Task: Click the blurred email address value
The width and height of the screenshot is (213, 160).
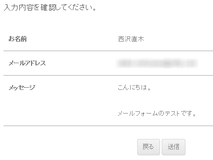Action: click(x=157, y=63)
